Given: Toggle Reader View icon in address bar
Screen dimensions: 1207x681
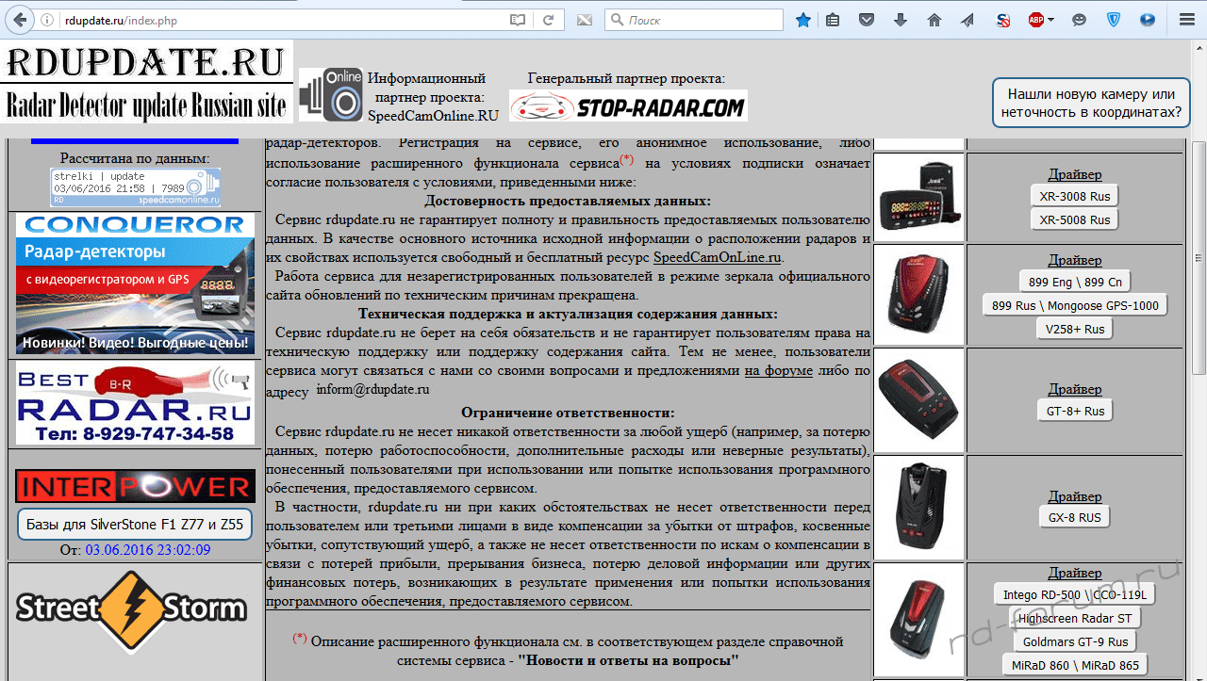Looking at the screenshot, I should [517, 20].
